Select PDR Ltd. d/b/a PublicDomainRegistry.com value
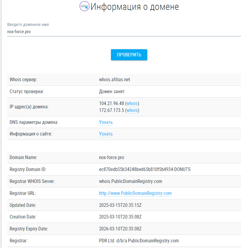Viewport: 241px width, 248px height. pos(139,241)
